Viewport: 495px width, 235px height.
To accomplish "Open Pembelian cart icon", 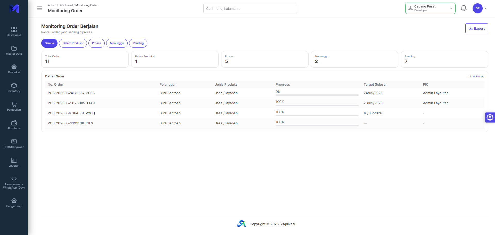I will (14, 104).
